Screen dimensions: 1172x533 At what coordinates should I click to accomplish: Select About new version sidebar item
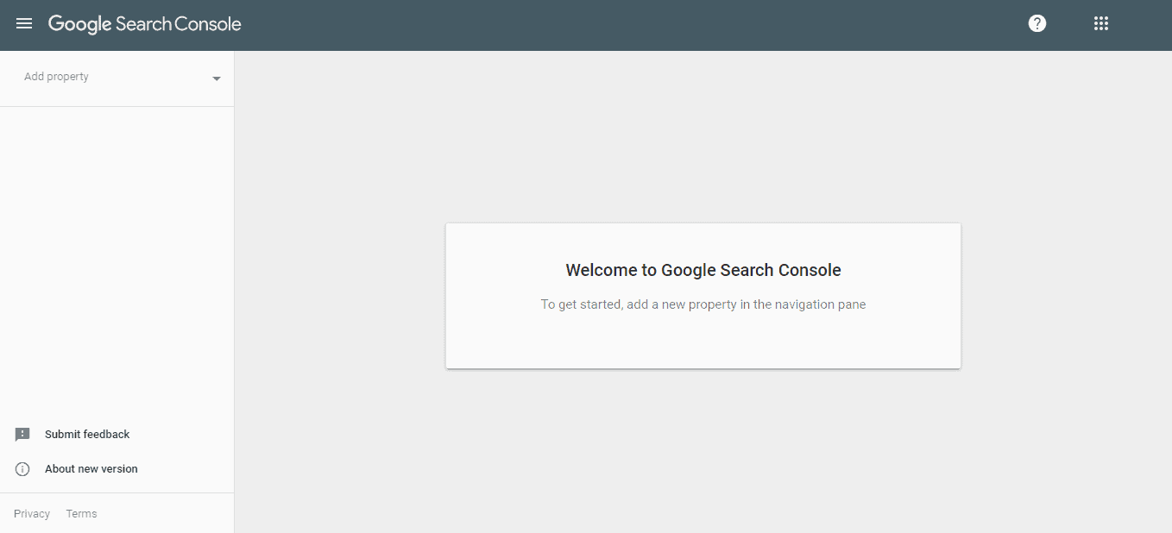click(x=91, y=469)
